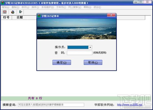
Task: Click the exit door toolbar icon
Action: point(21,12)
